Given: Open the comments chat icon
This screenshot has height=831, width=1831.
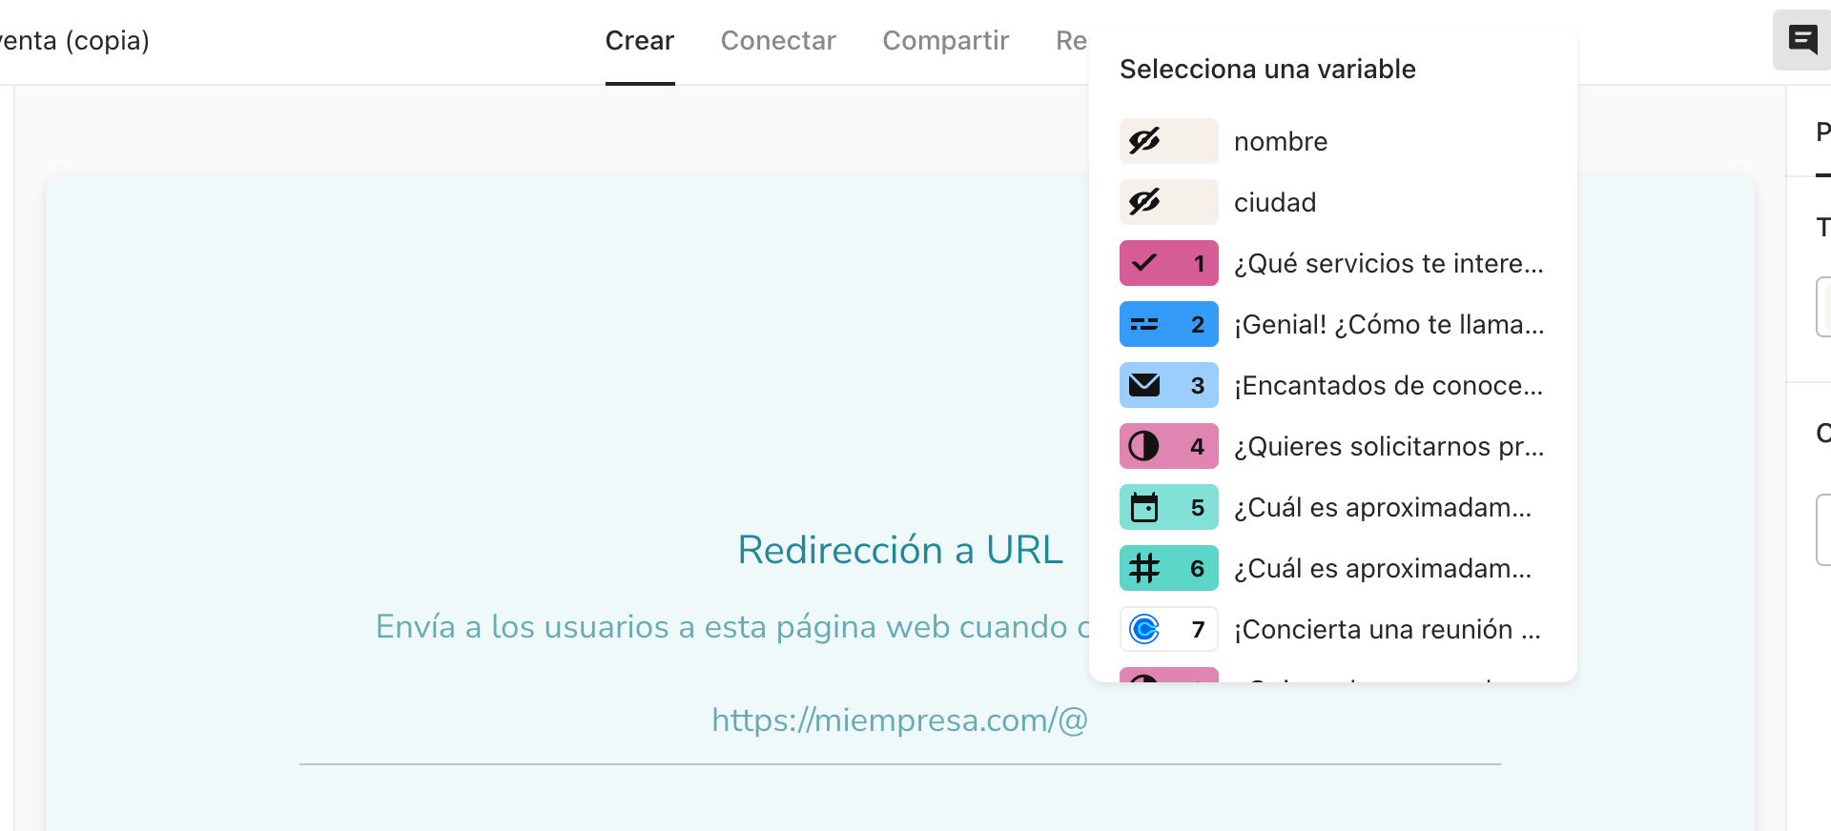Looking at the screenshot, I should (1801, 40).
